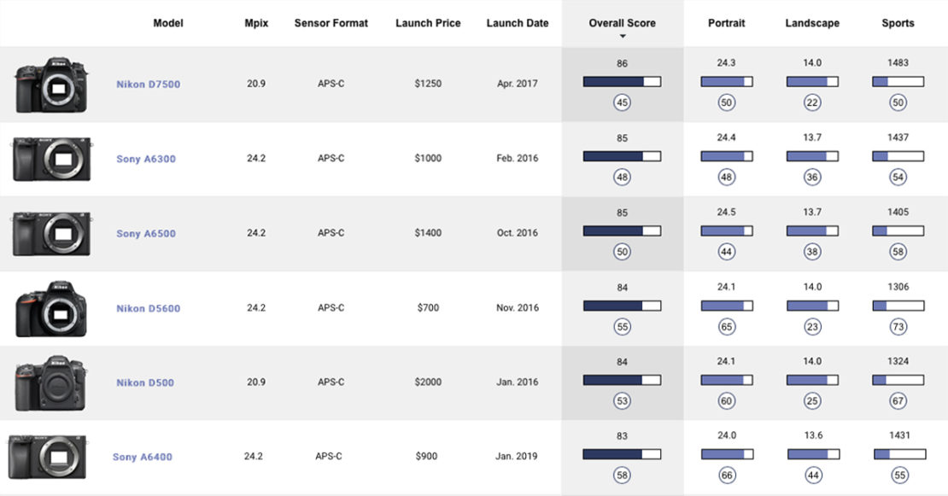Click the Sports column header
Screen dimensions: 948x496
coord(898,23)
